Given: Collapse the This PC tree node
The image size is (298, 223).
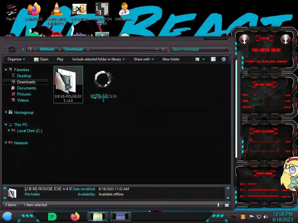Looking at the screenshot, I should (x=6, y=124).
